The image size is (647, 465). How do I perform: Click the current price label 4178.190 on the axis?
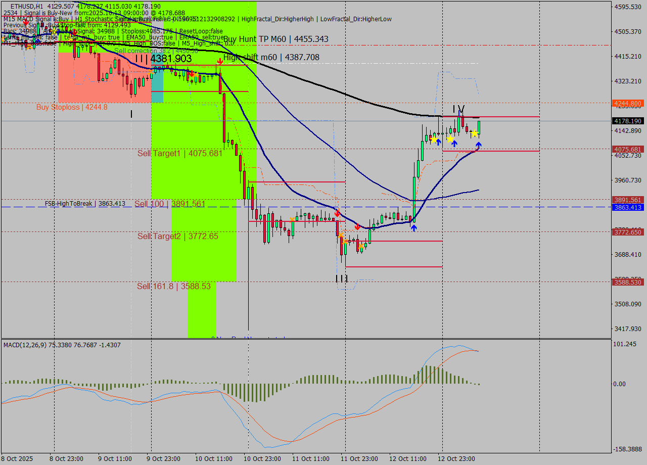(x=628, y=121)
